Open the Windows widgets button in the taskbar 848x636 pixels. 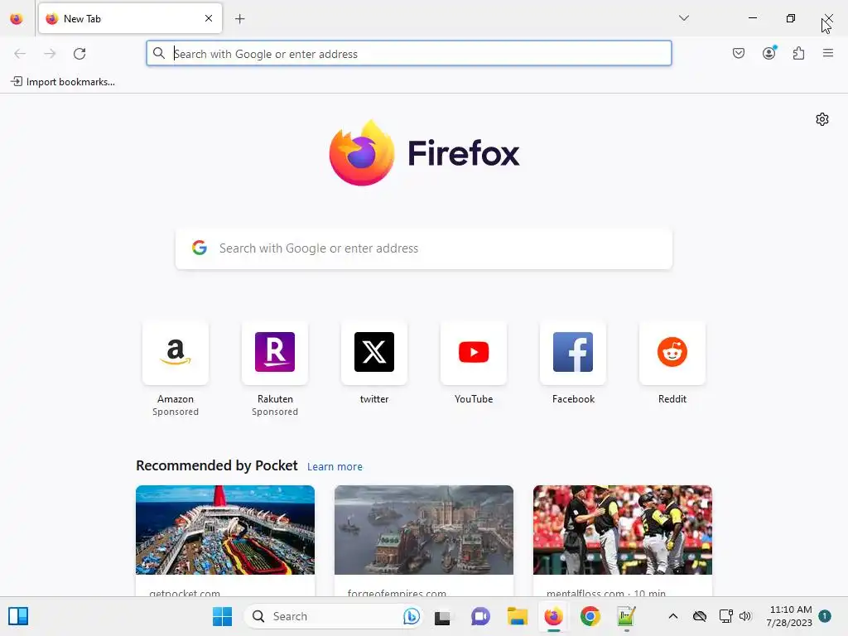point(18,616)
